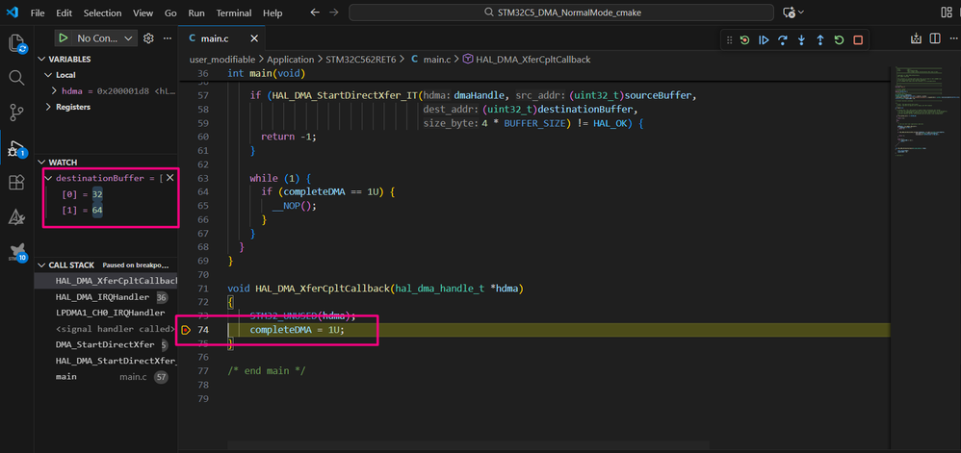Open the Search view in activity bar

(16, 78)
